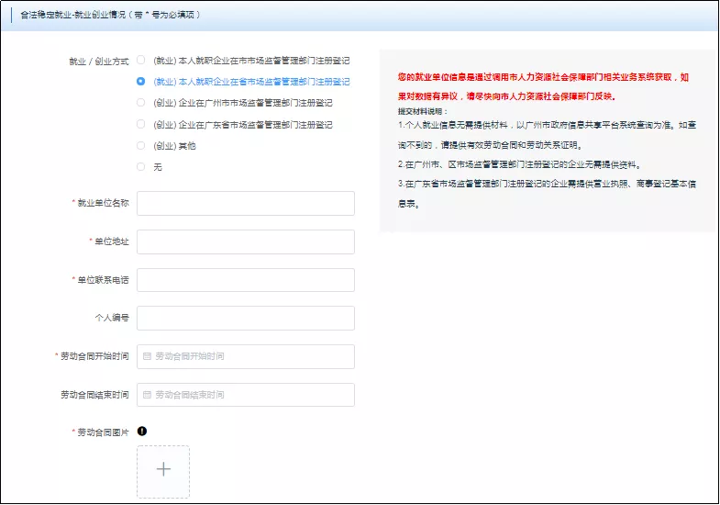
Task: Select 本人就职企业在省市场监督管理部门注册登记 radio option
Action: [141, 82]
